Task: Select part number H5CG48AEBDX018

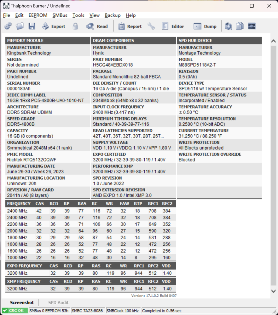Action: (113, 65)
